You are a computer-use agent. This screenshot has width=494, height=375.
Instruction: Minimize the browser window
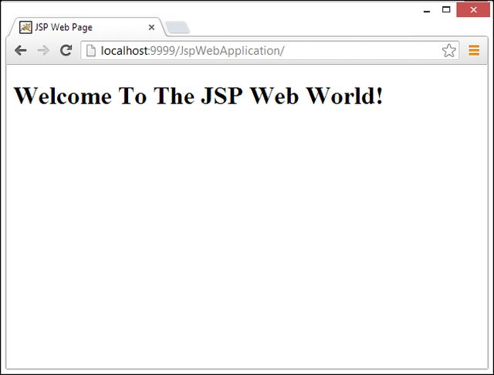[x=427, y=10]
